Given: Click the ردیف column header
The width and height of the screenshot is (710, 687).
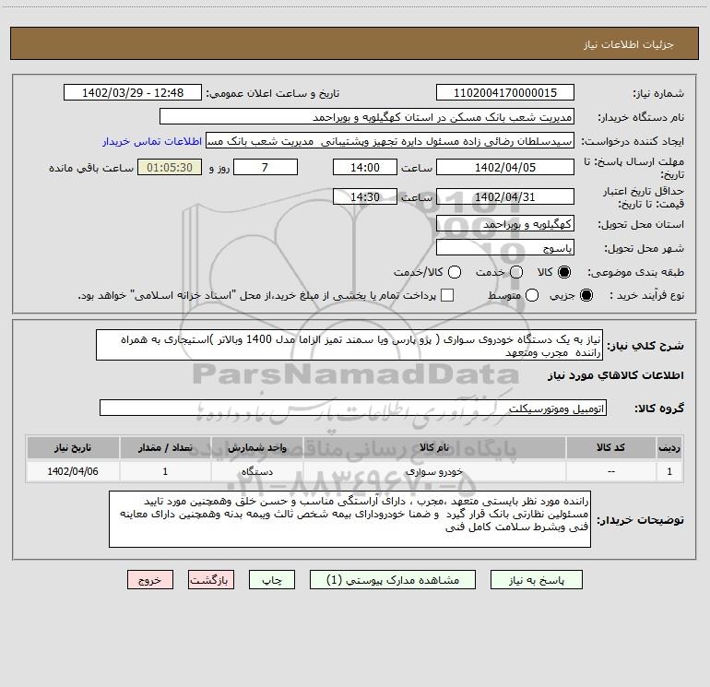Looking at the screenshot, I should click(x=669, y=447).
